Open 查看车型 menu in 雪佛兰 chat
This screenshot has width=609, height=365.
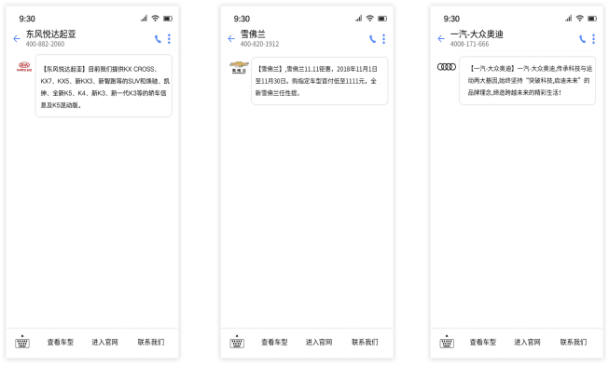coord(274,342)
